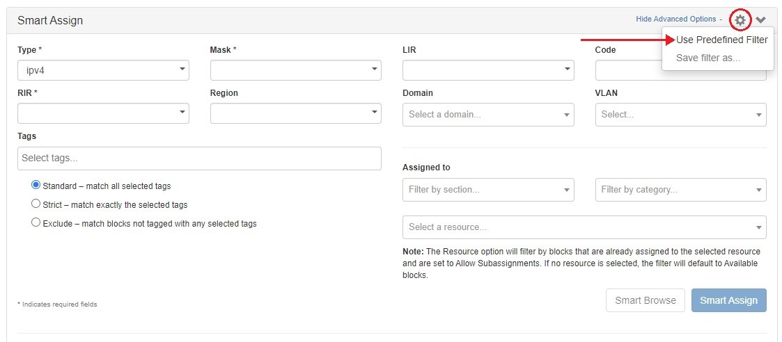Open the Filter by category dropdown
This screenshot has height=342, width=782.
[680, 190]
